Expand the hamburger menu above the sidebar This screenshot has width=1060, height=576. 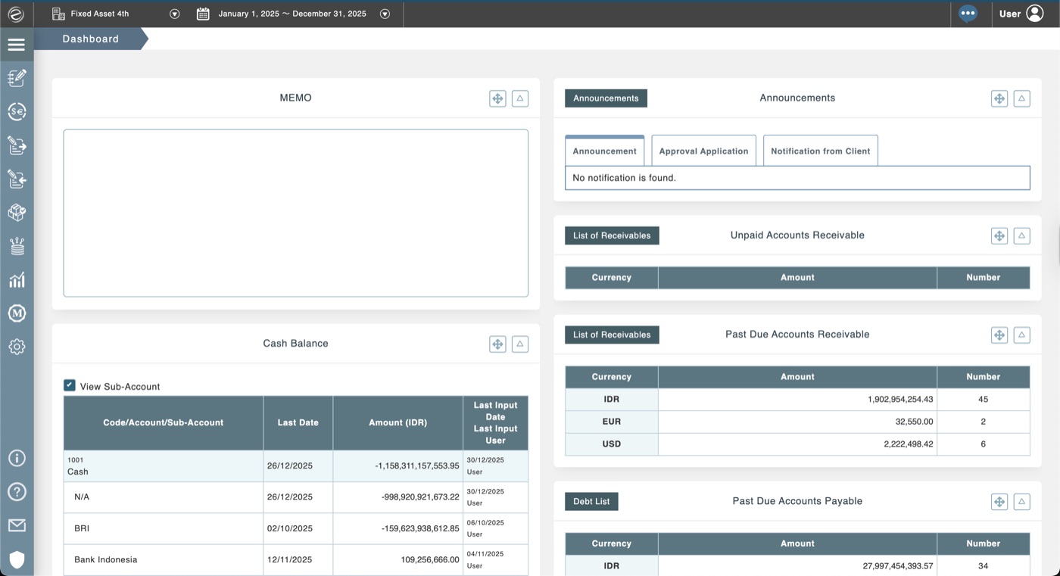pos(17,43)
